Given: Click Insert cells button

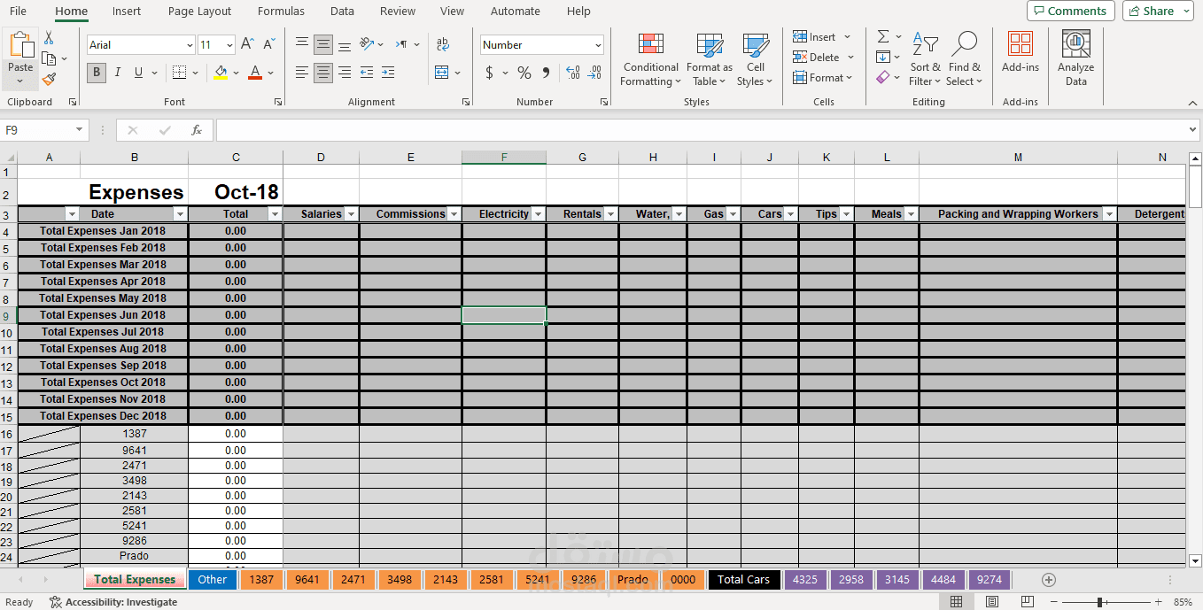Looking at the screenshot, I should click(821, 37).
